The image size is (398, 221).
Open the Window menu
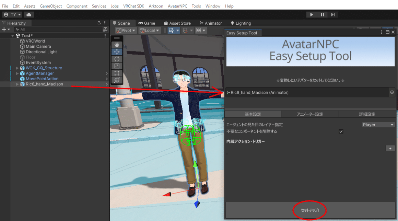213,6
